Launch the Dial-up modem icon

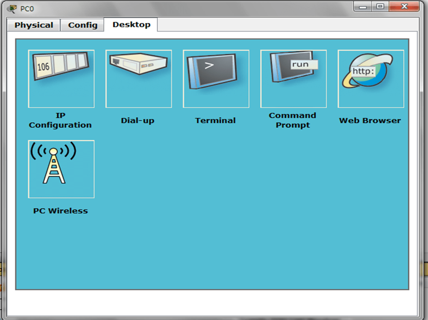[138, 78]
